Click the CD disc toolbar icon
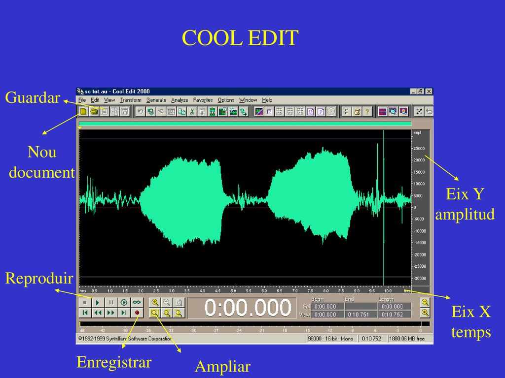 (331, 112)
